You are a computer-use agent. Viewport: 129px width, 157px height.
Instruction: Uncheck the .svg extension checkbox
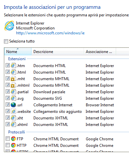8,98
